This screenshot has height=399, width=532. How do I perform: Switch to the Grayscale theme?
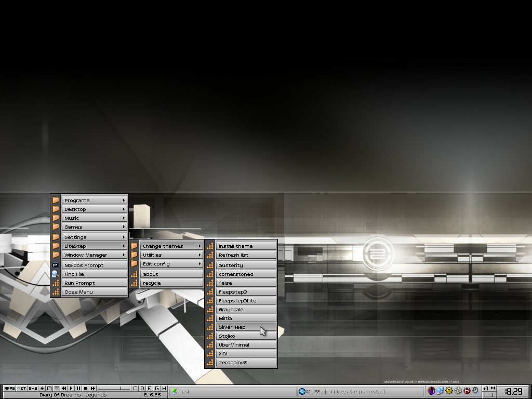(246, 310)
